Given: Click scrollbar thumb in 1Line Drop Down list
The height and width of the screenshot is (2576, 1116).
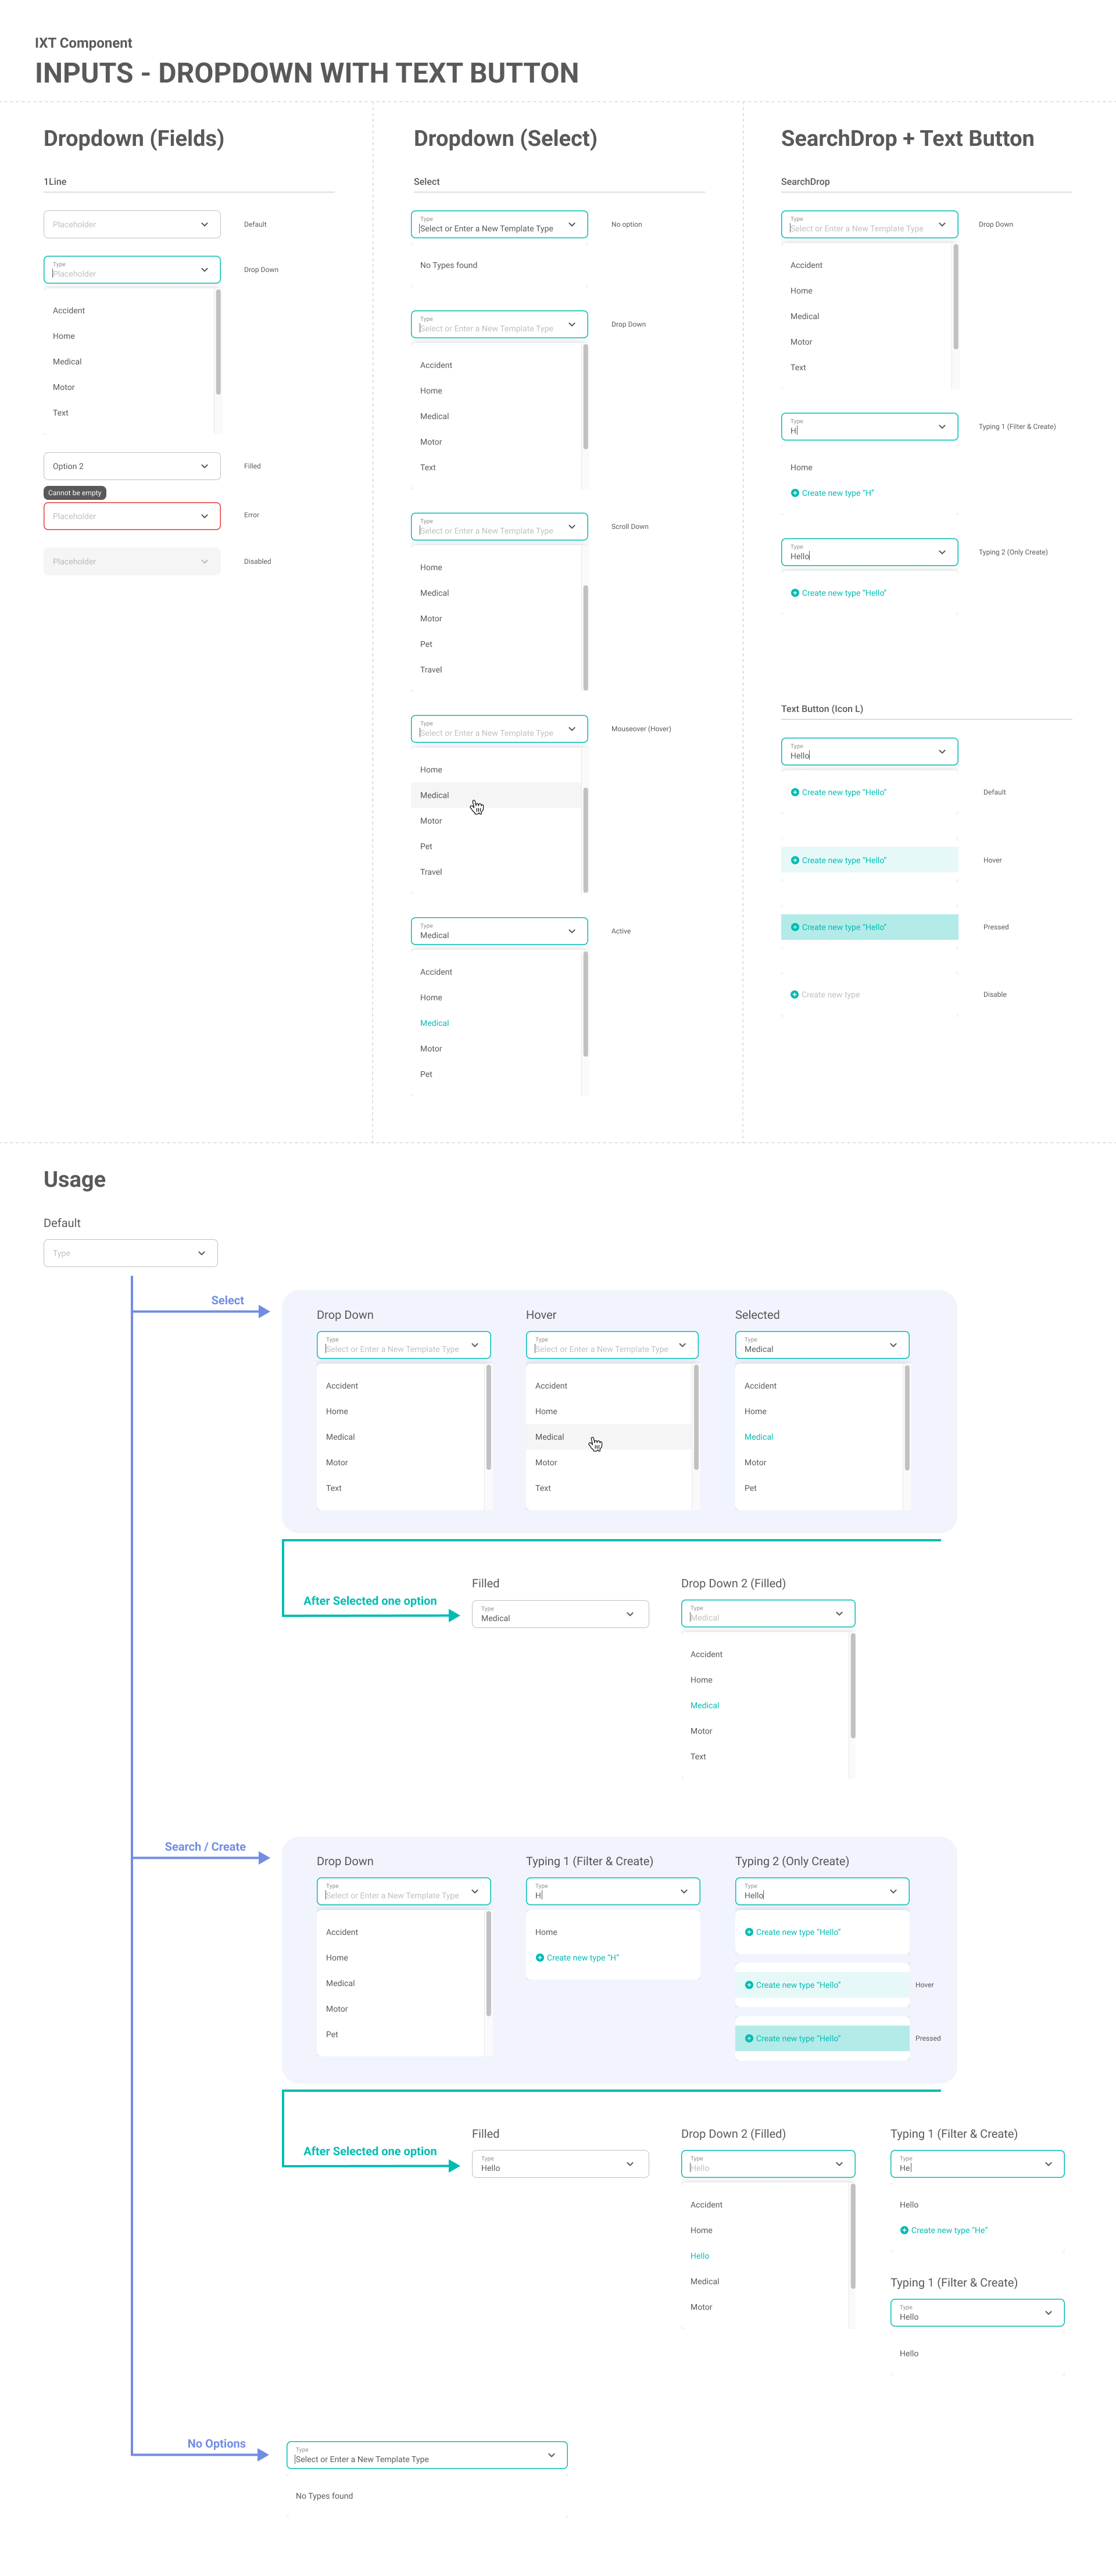Looking at the screenshot, I should 218,342.
